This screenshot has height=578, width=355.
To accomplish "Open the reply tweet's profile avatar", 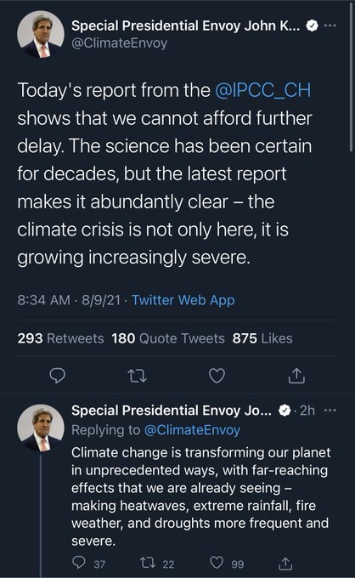I will click(x=41, y=428).
